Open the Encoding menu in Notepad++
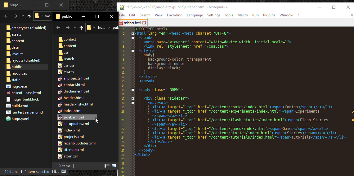 click(174, 15)
